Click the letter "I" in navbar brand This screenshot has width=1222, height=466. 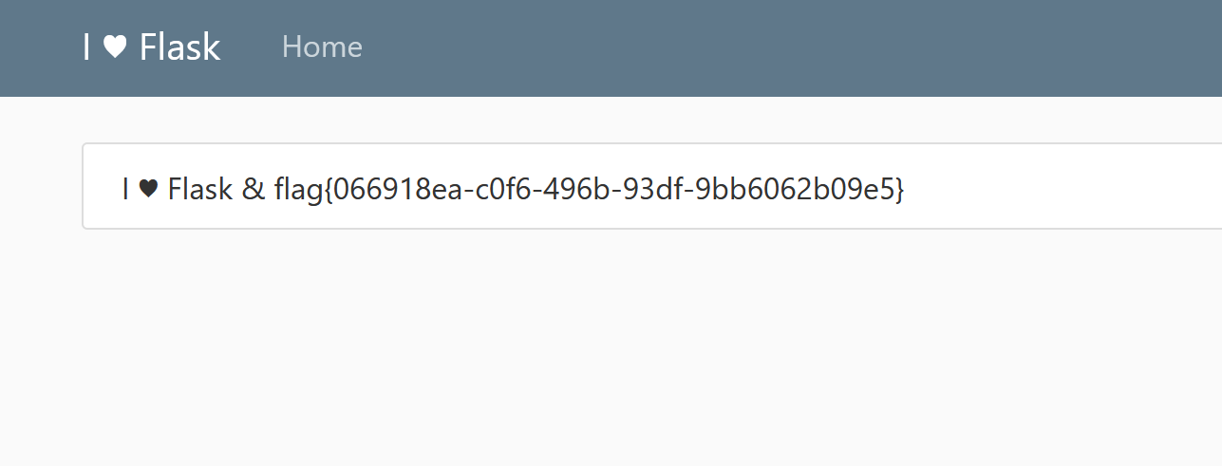87,47
